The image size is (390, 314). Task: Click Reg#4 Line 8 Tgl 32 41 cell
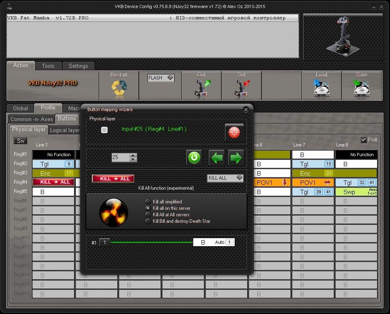pos(356,183)
